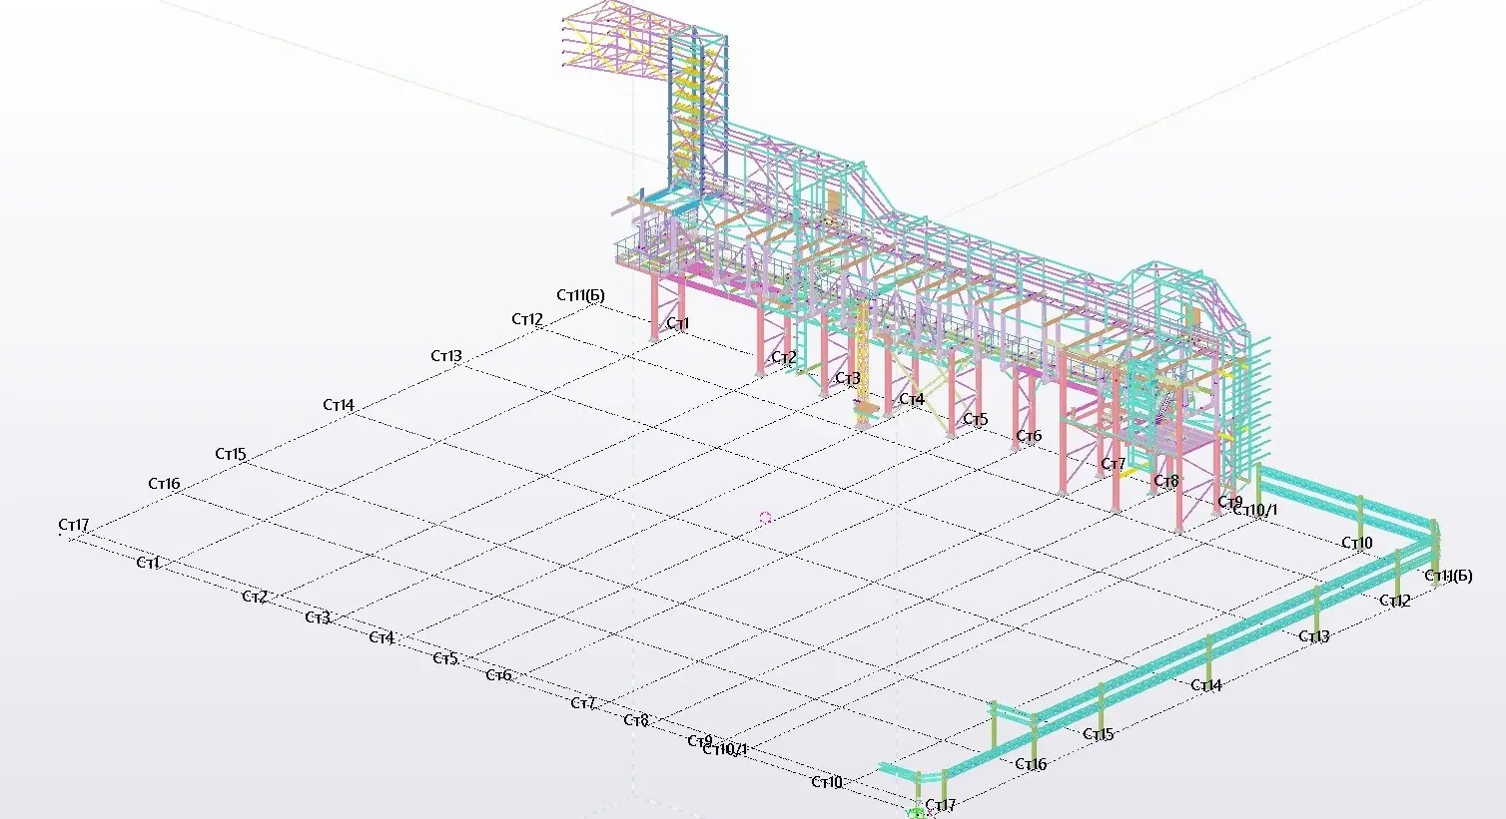Click the Ст11(Б) label at far grid corner
This screenshot has width=1506, height=819.
coord(581,295)
